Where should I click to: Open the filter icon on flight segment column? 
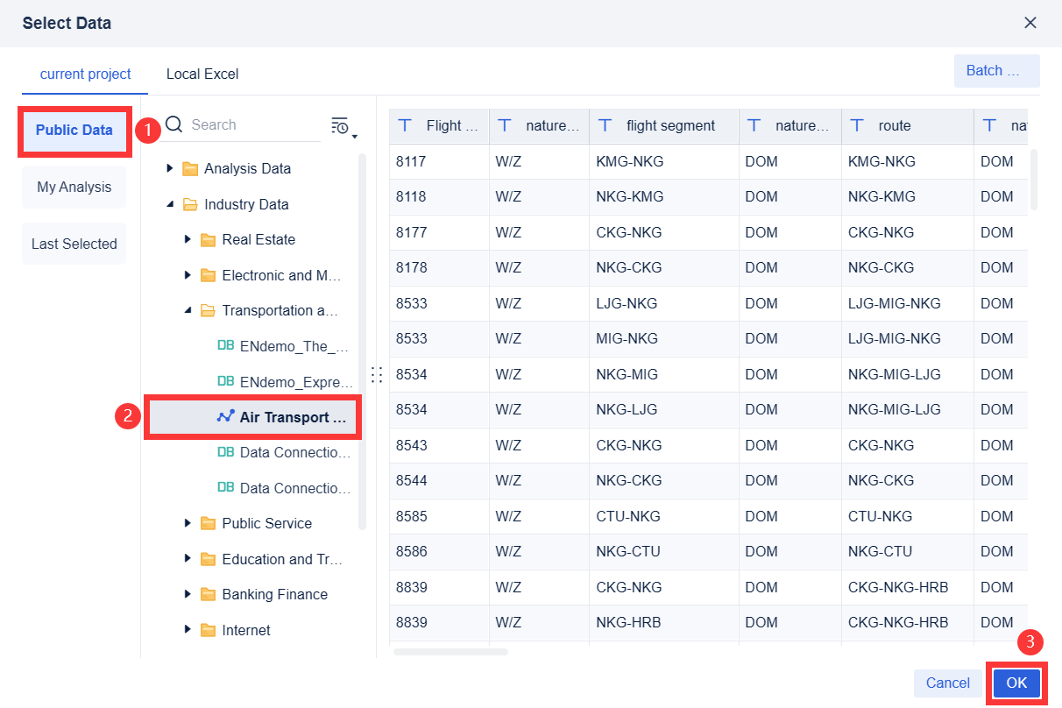pos(605,125)
